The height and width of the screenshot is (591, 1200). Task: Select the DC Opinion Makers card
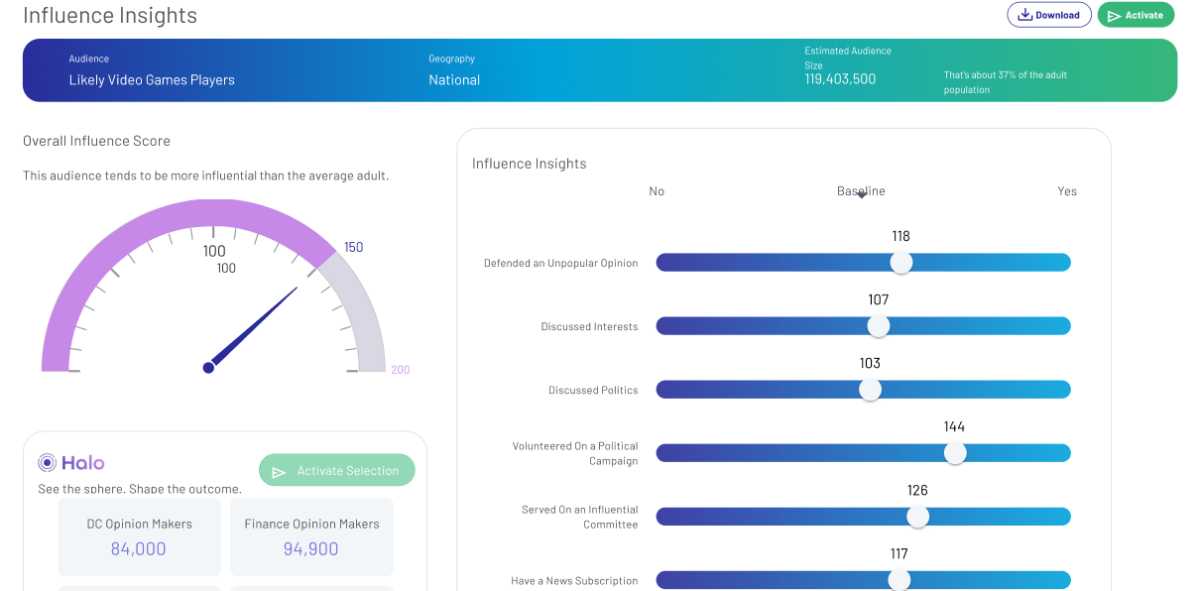coord(139,536)
